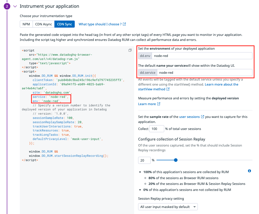Open 'What type should I choose ?' link
The image size is (259, 214).
100,24
